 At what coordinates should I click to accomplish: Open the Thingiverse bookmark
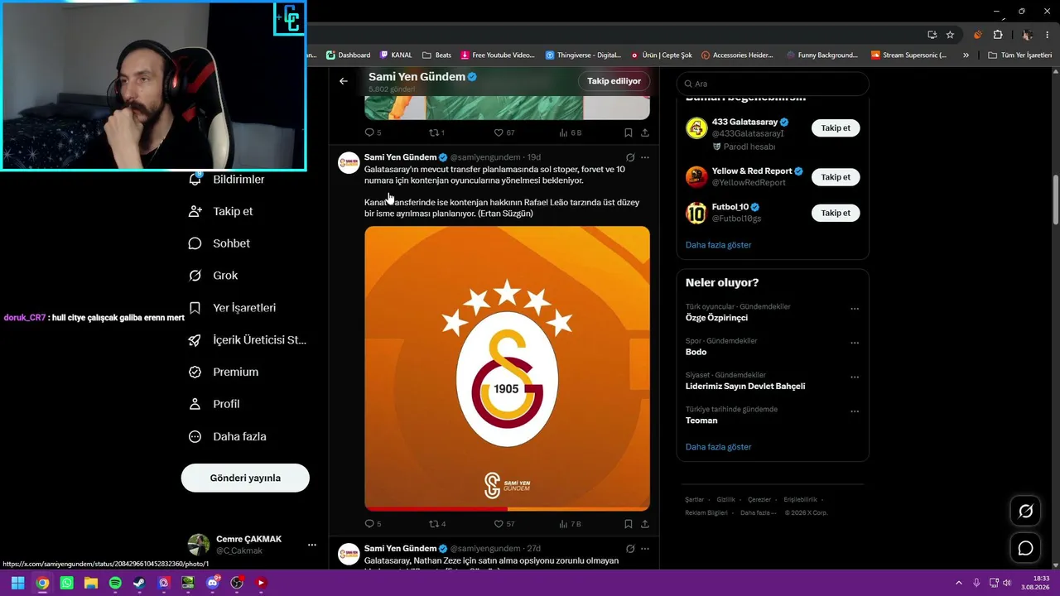(x=583, y=55)
